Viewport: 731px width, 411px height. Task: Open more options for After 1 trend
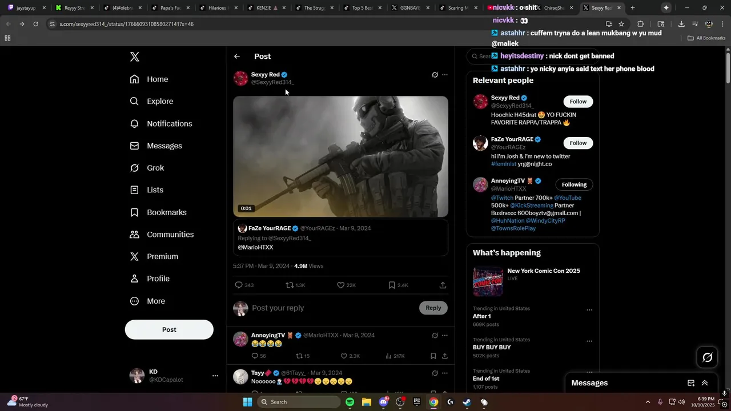[589, 310]
